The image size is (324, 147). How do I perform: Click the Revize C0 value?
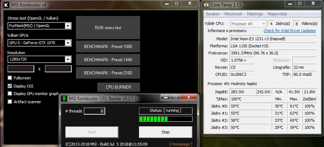point(242,67)
